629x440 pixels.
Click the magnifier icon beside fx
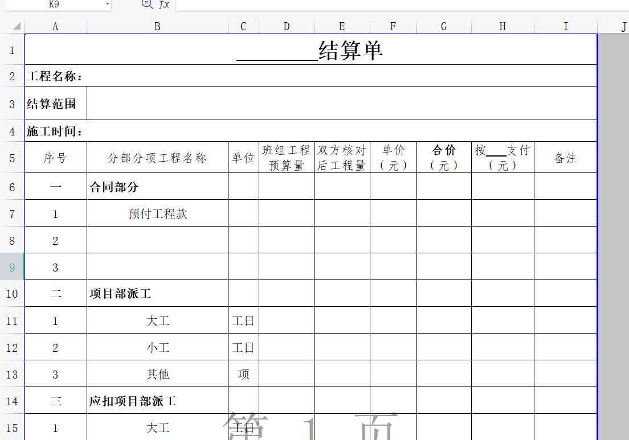[x=147, y=4]
